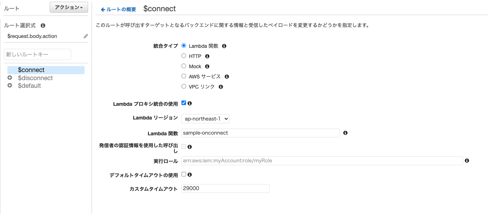Uncheck Lambda プロキシ統合の使用
488x214 pixels.
184,103
